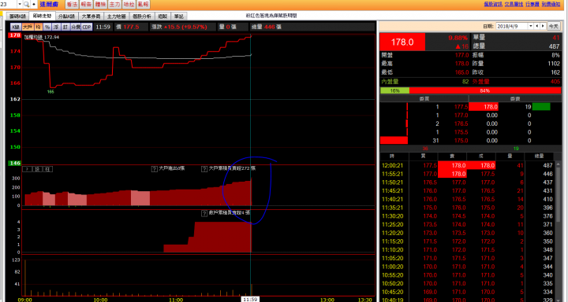Toggle the 均 average line button
The height and width of the screenshot is (302, 568).
pos(39,27)
